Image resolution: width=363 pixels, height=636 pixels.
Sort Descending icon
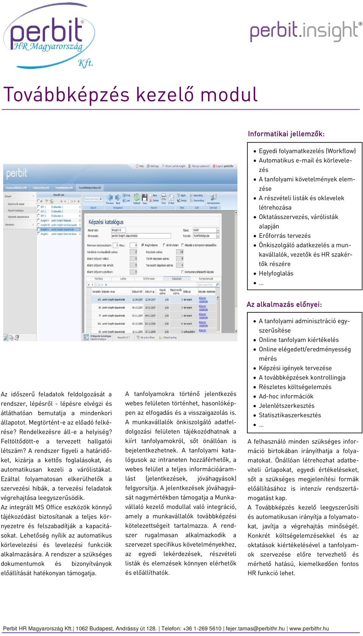tap(191, 200)
